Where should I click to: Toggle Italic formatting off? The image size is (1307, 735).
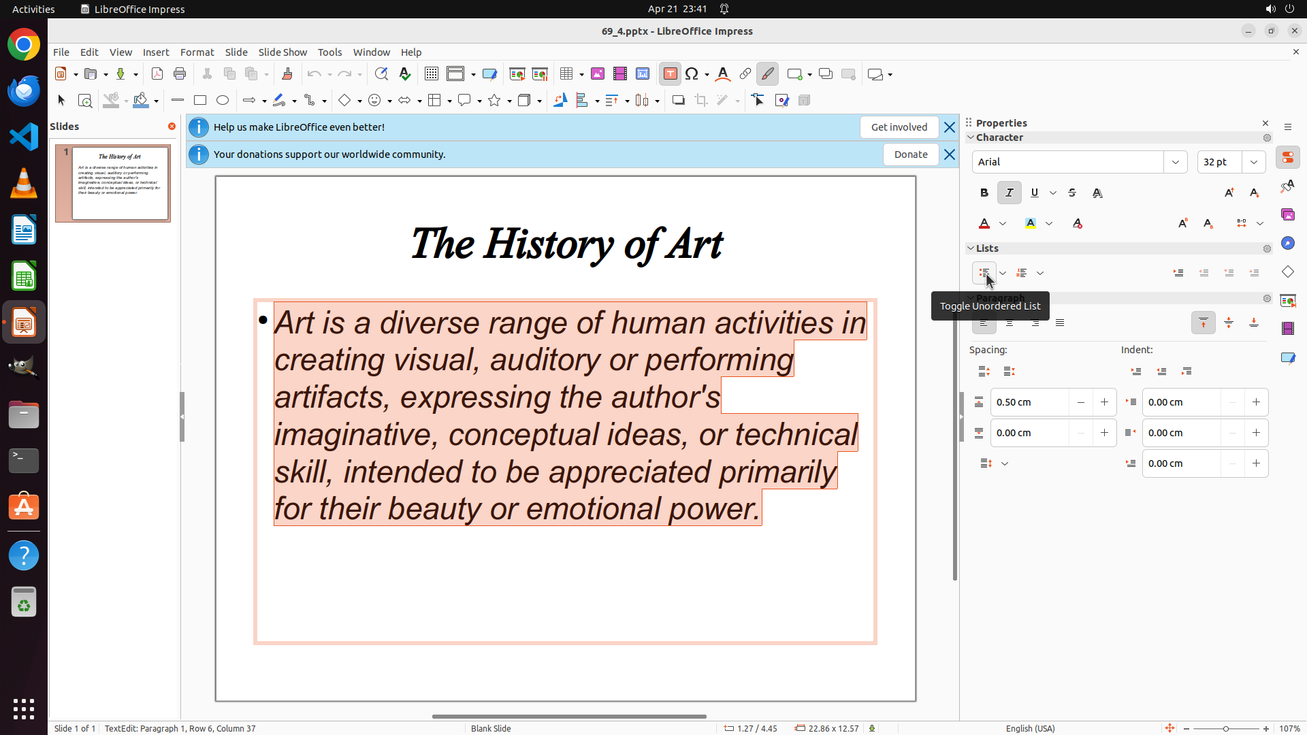(x=1010, y=193)
